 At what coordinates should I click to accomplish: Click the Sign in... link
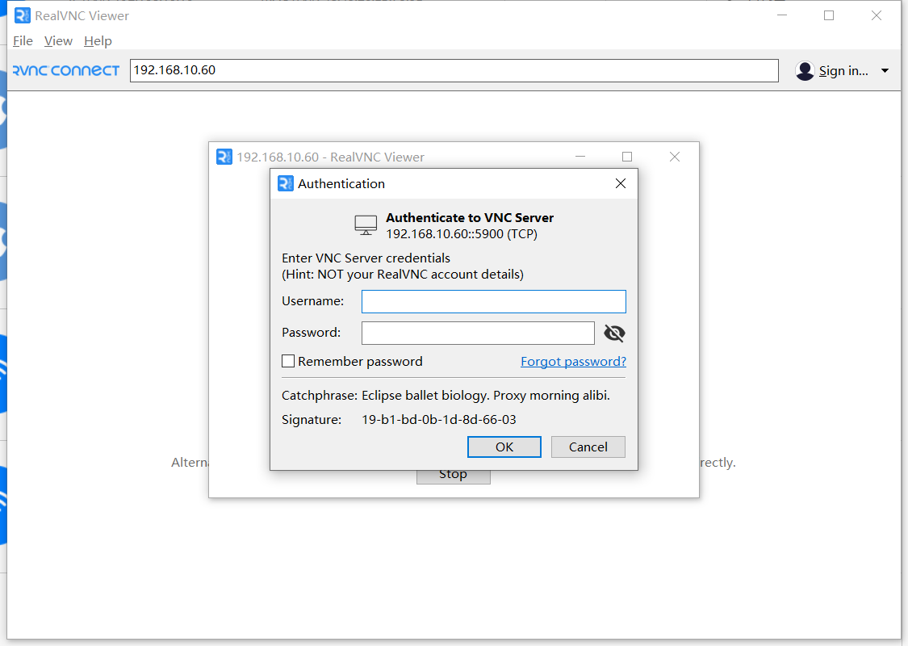[x=843, y=71]
